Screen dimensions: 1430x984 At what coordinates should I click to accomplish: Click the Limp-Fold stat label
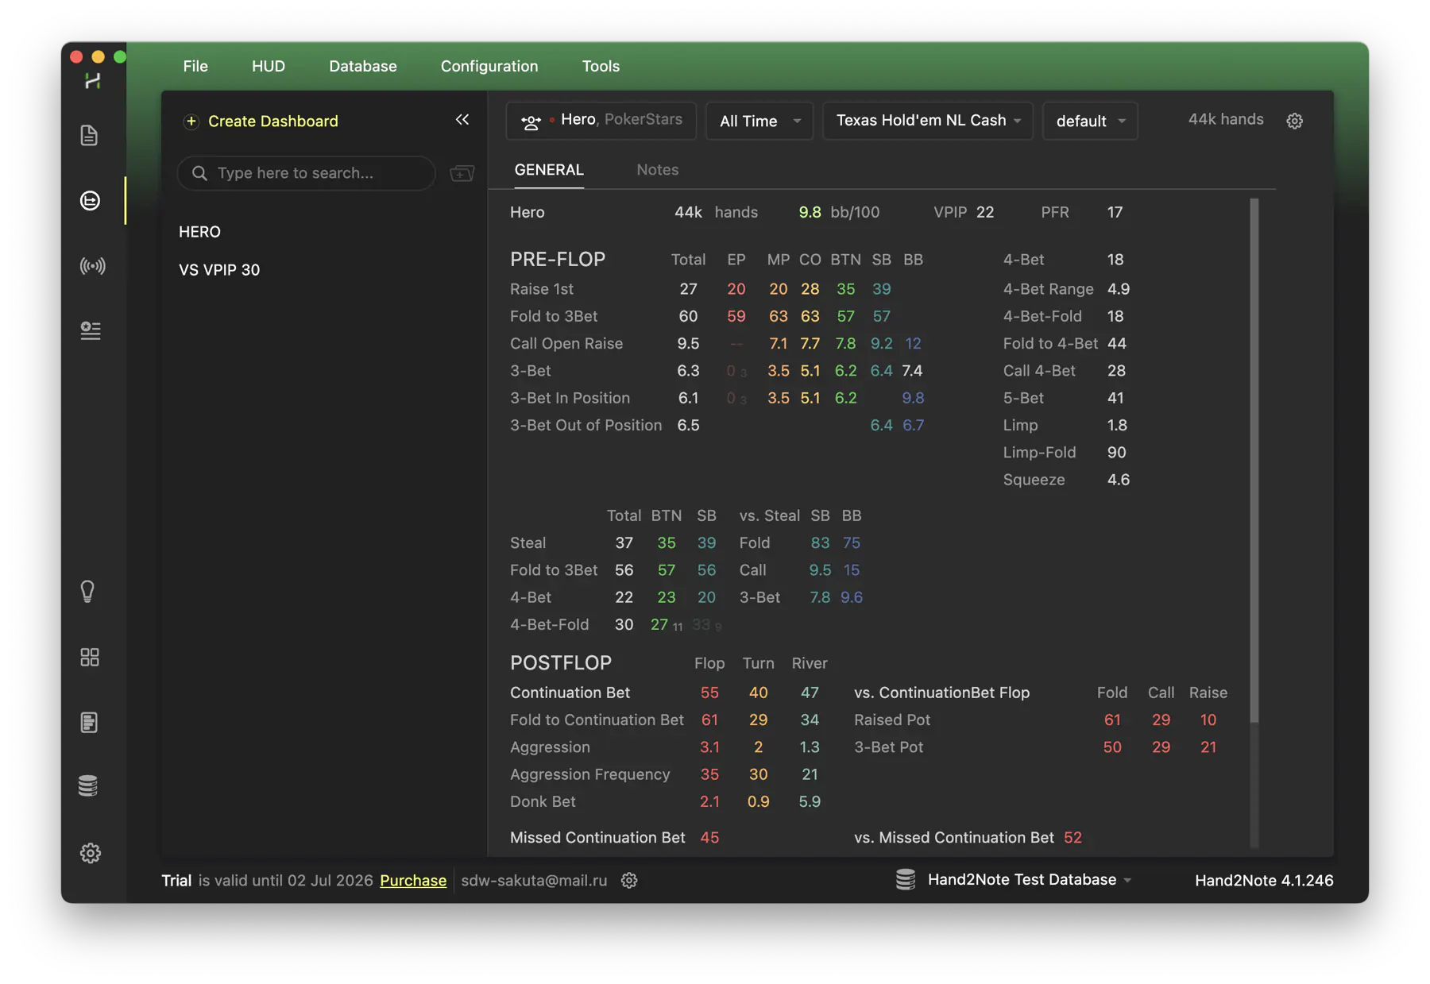tap(1039, 452)
